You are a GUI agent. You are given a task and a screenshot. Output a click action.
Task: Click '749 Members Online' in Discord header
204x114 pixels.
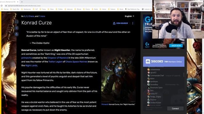[173, 62]
